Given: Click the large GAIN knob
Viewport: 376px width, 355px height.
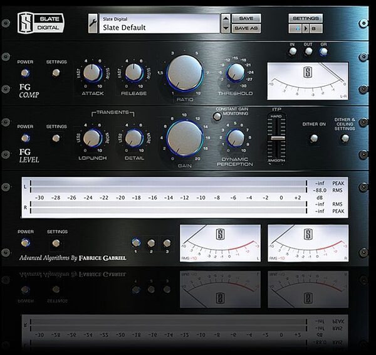Looking at the screenshot, I should pos(185,139).
